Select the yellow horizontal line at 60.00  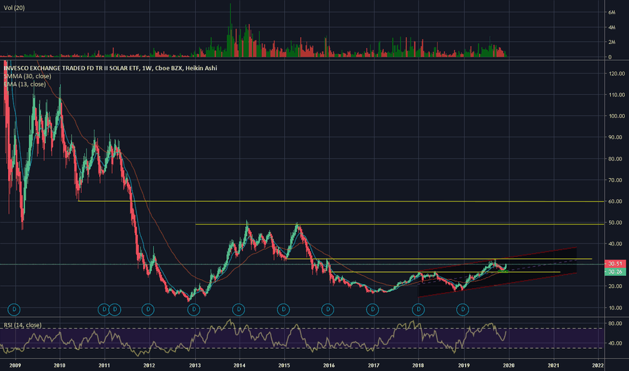point(341,201)
